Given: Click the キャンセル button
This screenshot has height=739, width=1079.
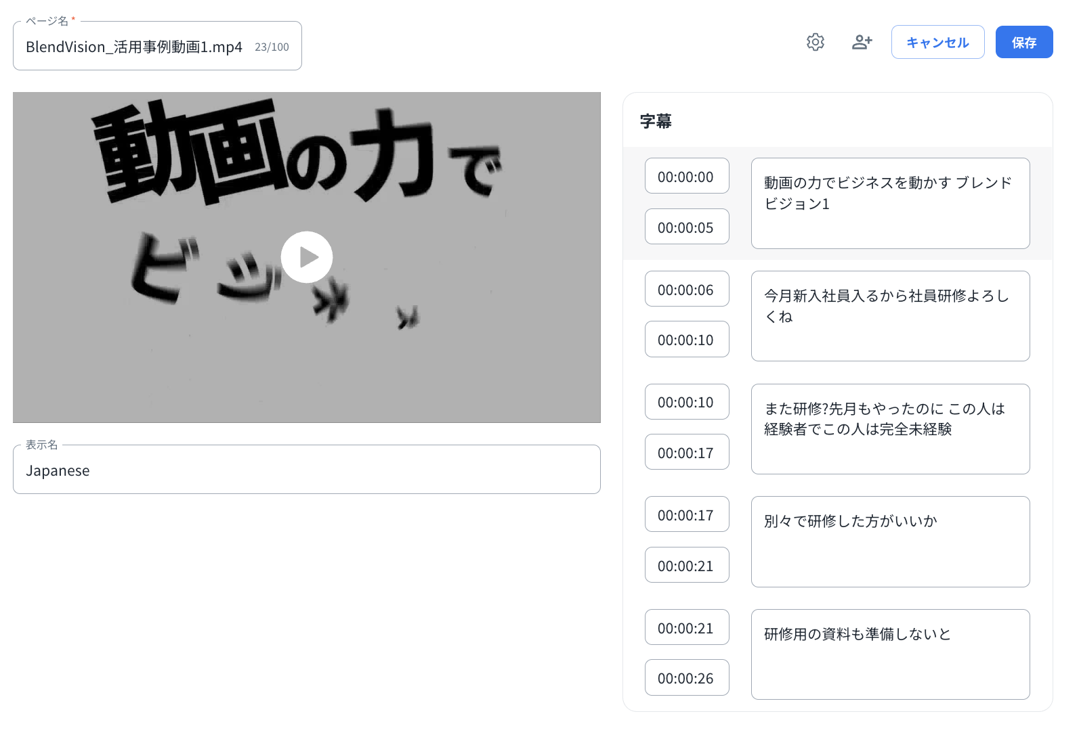Looking at the screenshot, I should tap(937, 42).
